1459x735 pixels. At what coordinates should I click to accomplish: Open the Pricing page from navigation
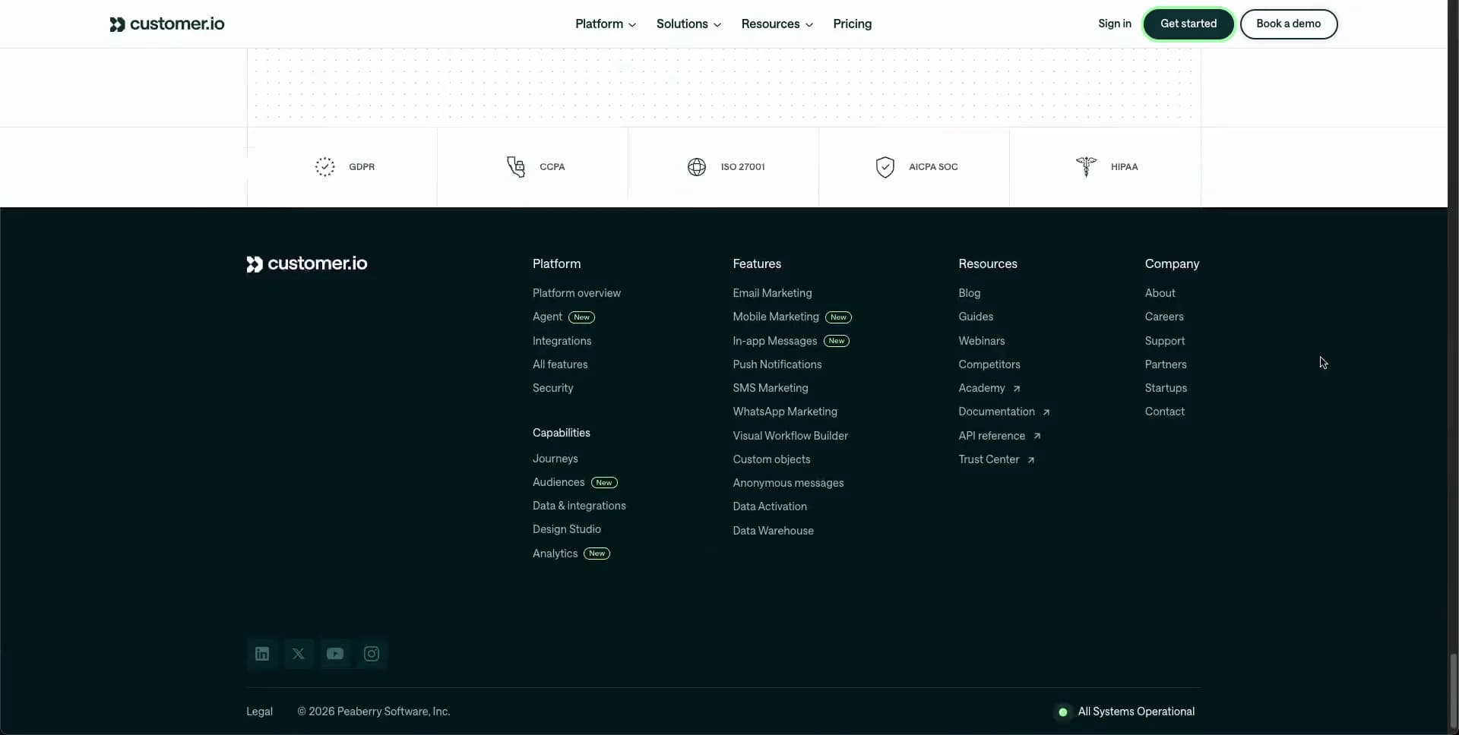[x=853, y=24]
